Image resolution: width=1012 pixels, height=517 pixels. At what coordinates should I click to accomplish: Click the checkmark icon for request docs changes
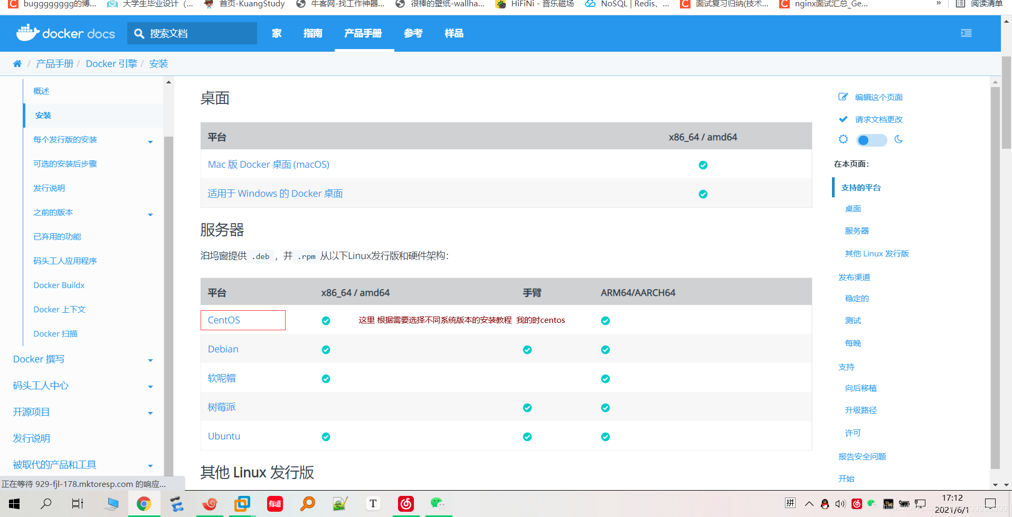pyautogui.click(x=843, y=119)
